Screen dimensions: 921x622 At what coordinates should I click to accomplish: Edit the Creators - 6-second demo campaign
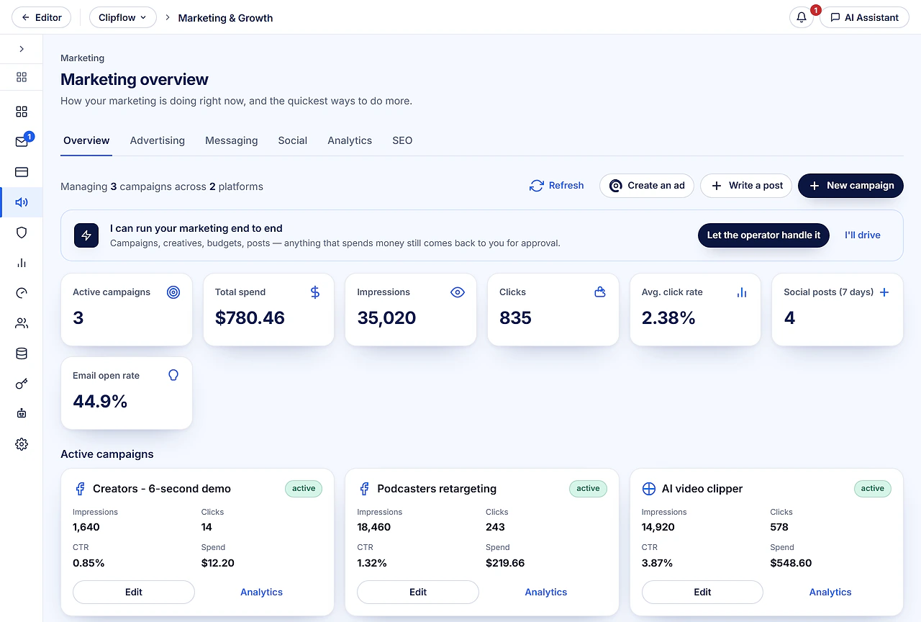[134, 592]
